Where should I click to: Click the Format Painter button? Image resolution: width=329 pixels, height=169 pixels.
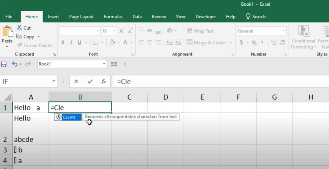coord(35,45)
